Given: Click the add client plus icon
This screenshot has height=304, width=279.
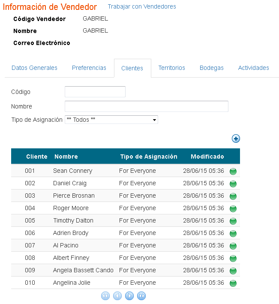Looking at the screenshot, I should click(x=236, y=138).
